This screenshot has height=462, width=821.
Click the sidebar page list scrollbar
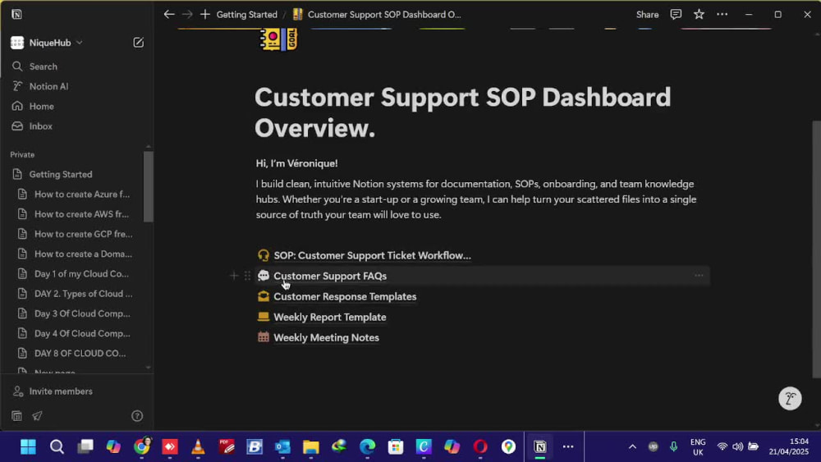pos(149,186)
